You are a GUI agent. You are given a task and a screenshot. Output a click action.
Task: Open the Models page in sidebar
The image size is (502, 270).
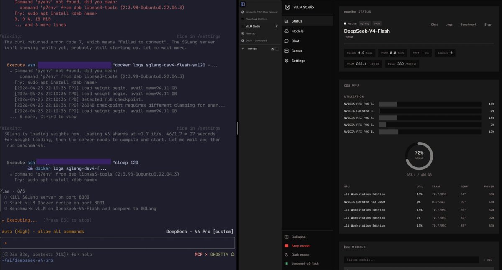tap(307, 31)
